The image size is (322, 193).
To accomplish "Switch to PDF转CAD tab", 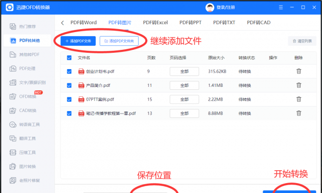I will tap(259, 23).
